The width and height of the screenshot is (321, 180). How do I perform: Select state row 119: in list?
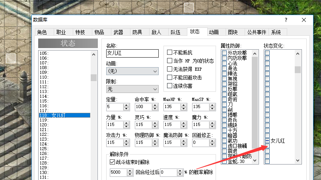64,120
